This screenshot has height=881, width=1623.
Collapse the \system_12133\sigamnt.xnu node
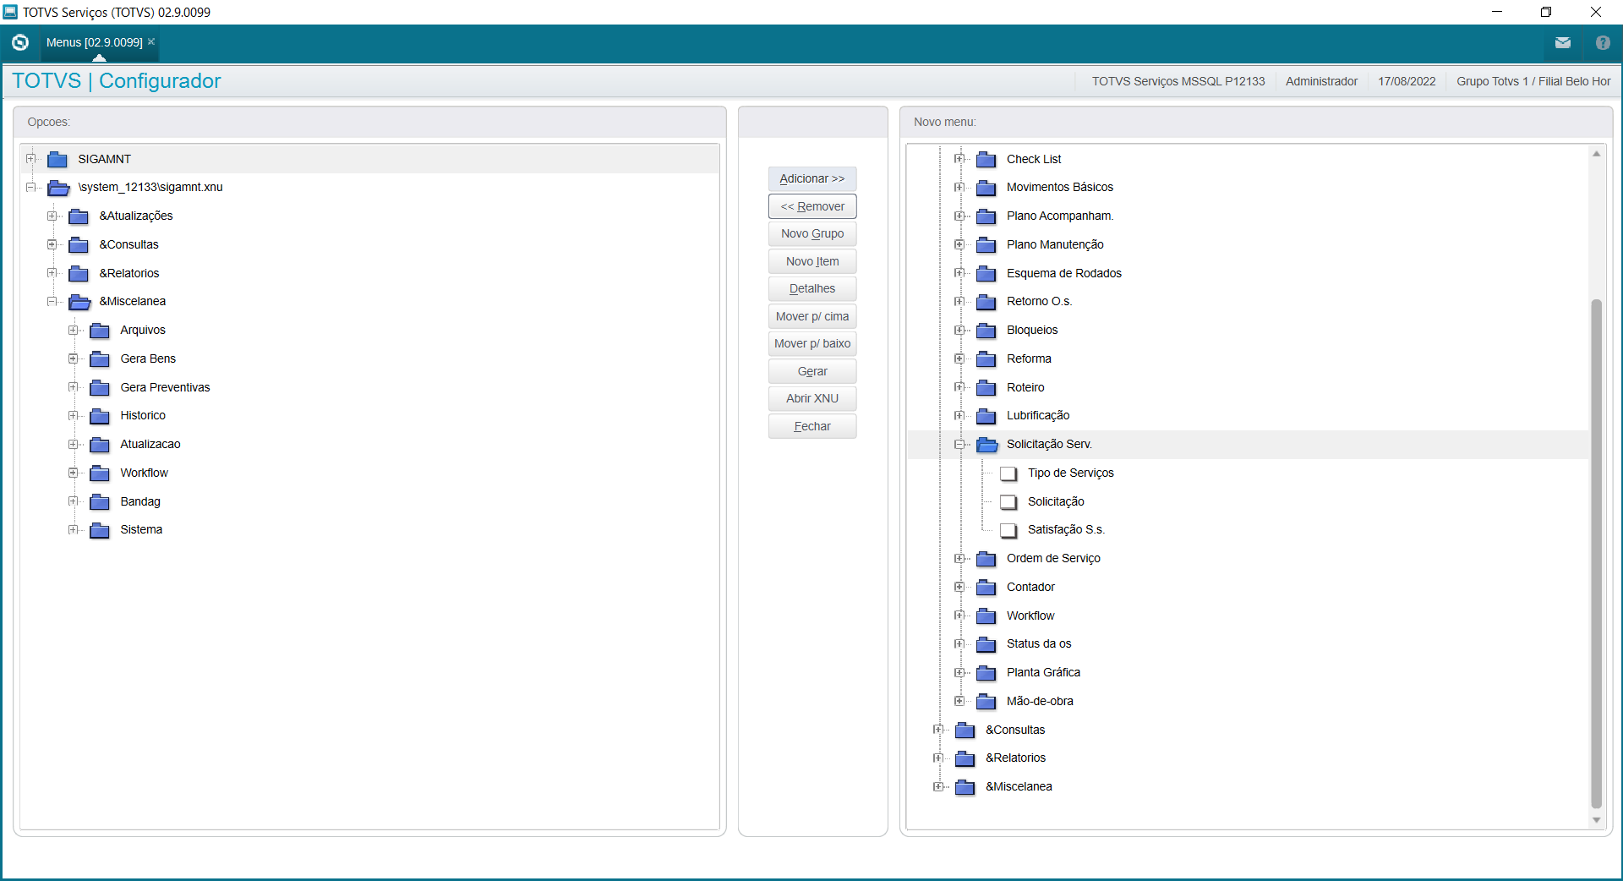[31, 187]
